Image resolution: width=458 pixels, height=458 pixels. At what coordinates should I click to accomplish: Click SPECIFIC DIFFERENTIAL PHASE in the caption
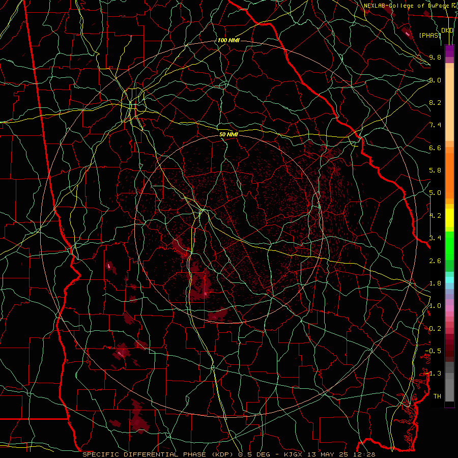(x=145, y=454)
